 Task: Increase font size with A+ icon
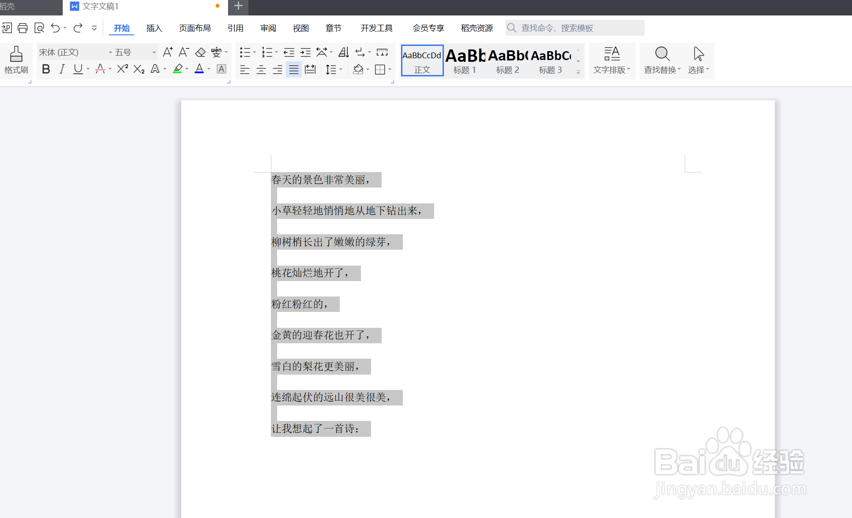(x=168, y=53)
